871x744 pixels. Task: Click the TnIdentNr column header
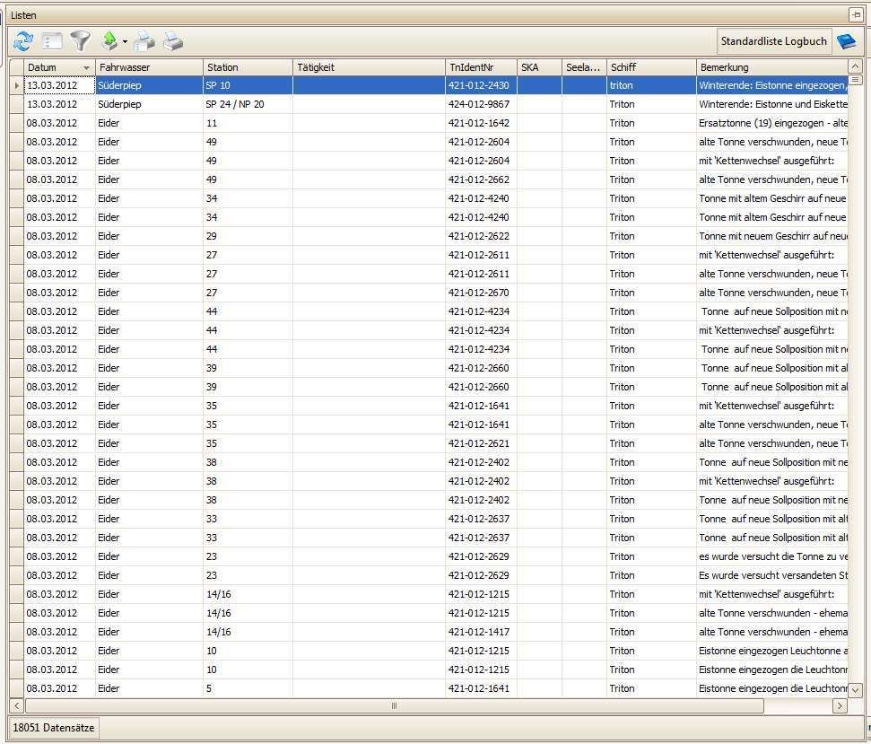click(481, 67)
